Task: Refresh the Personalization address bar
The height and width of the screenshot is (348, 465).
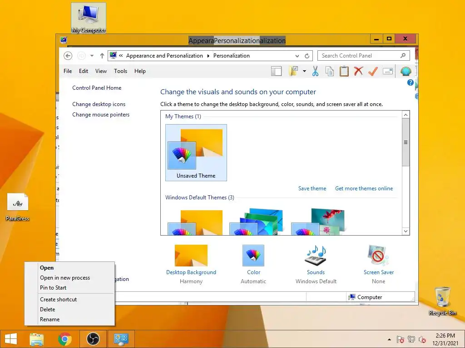Action: coord(307,56)
